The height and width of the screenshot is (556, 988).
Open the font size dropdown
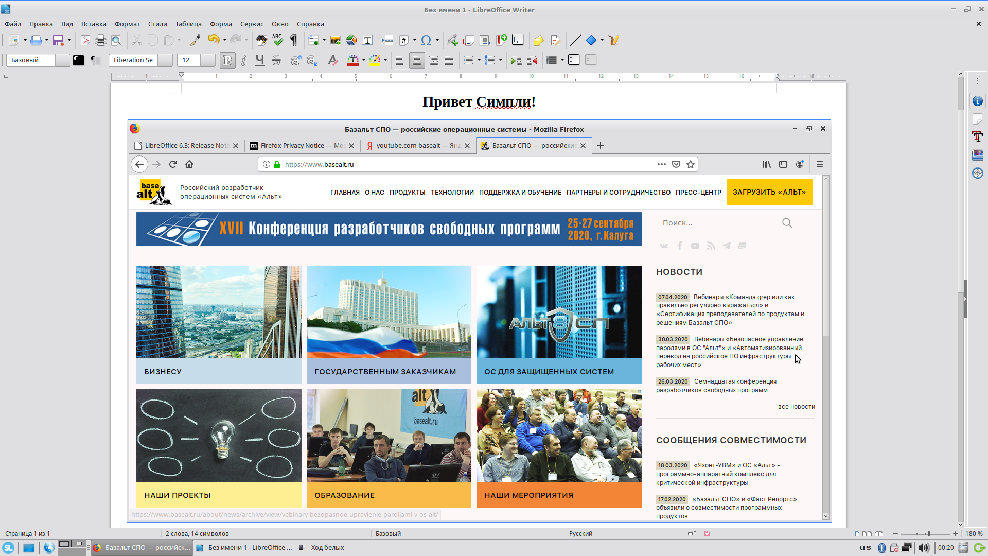(208, 60)
